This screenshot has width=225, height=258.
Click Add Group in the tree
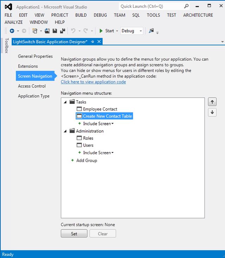pyautogui.click(x=86, y=161)
